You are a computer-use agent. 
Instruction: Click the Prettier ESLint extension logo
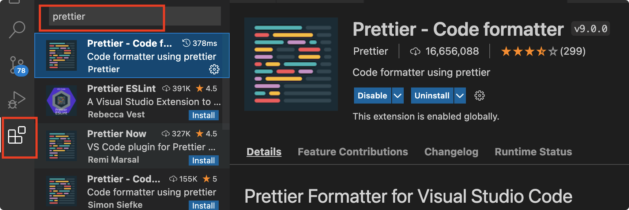click(61, 101)
